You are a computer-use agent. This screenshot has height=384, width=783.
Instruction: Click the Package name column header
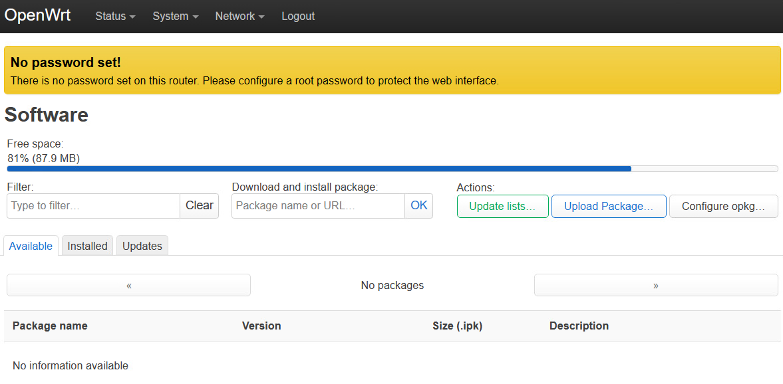pos(50,326)
